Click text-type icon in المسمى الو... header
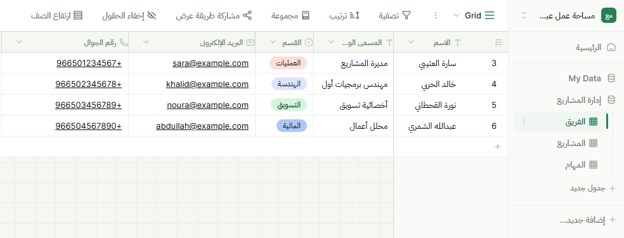Screen dimensions: 624x238 click(389, 42)
